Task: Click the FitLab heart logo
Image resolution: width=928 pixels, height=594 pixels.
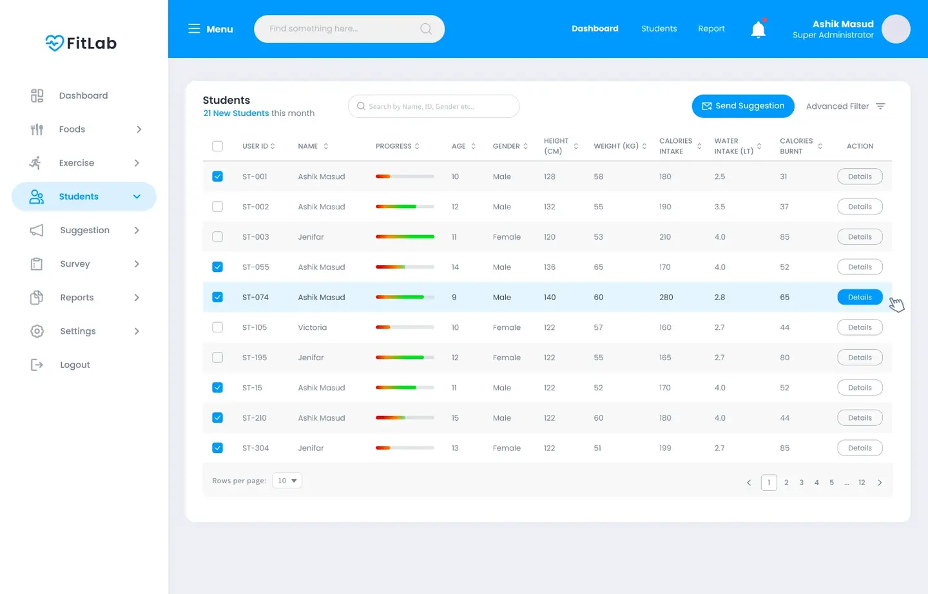Action: [x=55, y=43]
